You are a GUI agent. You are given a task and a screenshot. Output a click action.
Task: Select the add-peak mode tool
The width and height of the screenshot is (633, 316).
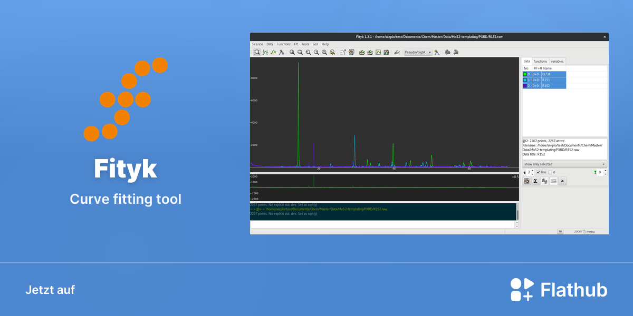(282, 52)
